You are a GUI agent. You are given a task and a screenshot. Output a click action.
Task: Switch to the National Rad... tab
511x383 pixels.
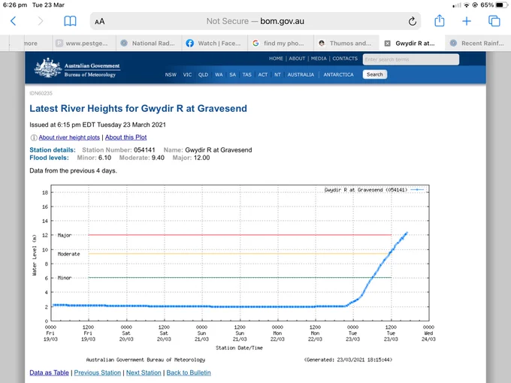149,44
